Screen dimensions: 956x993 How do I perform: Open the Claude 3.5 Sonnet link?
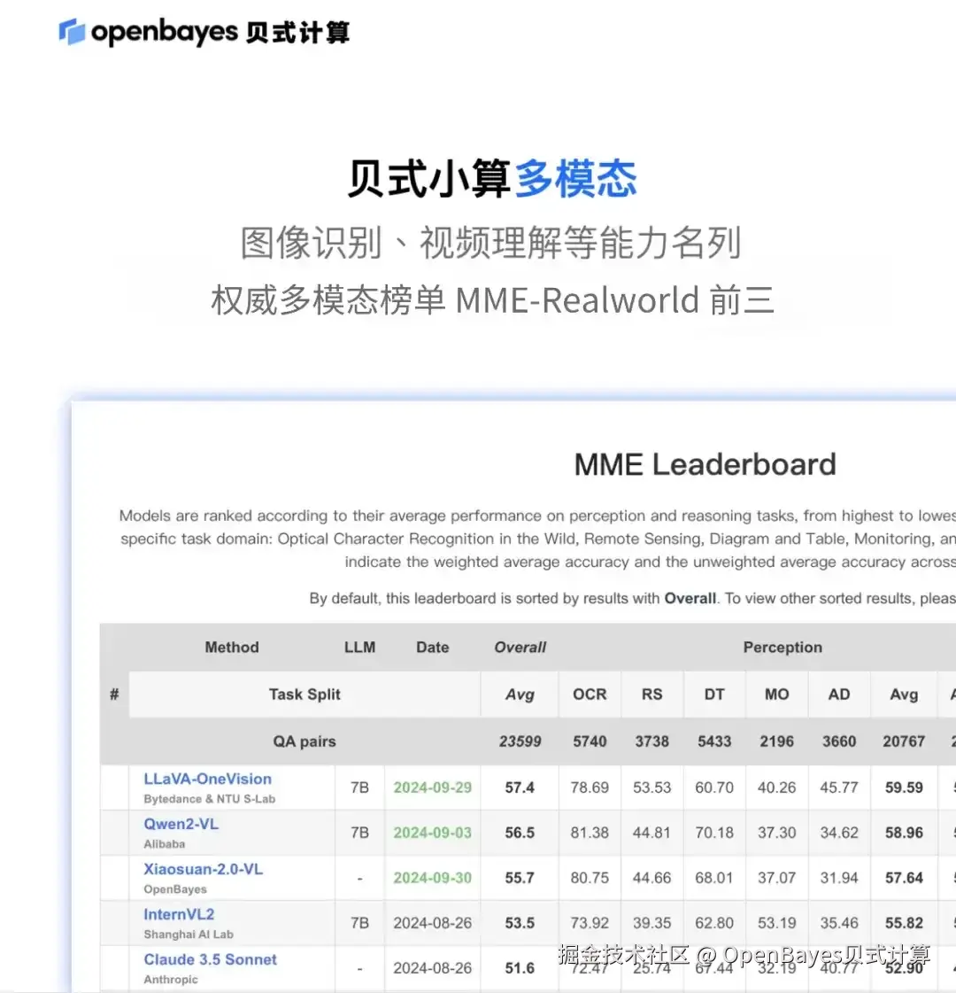(210, 959)
